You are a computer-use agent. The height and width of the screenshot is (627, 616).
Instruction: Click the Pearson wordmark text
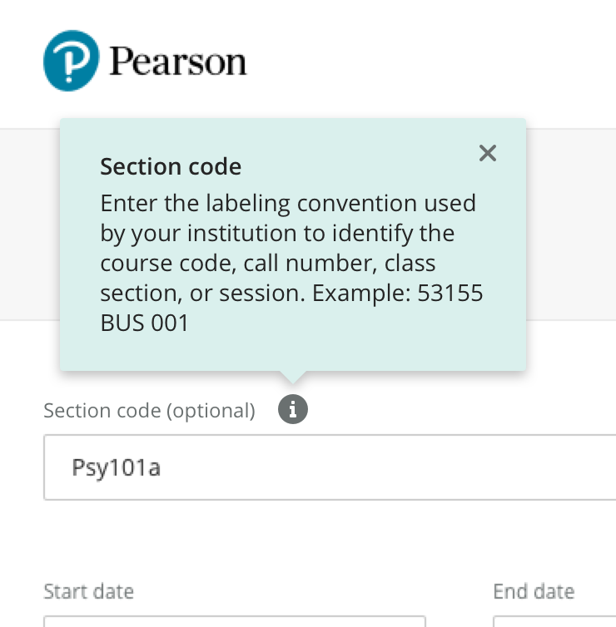coord(177,62)
